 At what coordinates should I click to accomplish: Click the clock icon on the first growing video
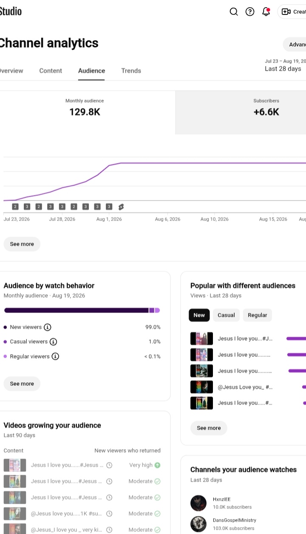click(x=109, y=465)
